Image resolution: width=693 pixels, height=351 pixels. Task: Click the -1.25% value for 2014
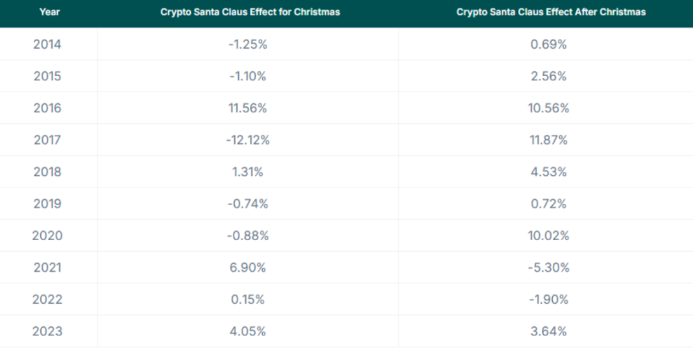[x=247, y=45]
